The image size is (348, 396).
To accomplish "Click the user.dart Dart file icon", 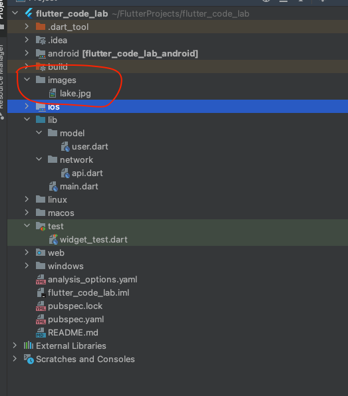I will tap(65, 146).
